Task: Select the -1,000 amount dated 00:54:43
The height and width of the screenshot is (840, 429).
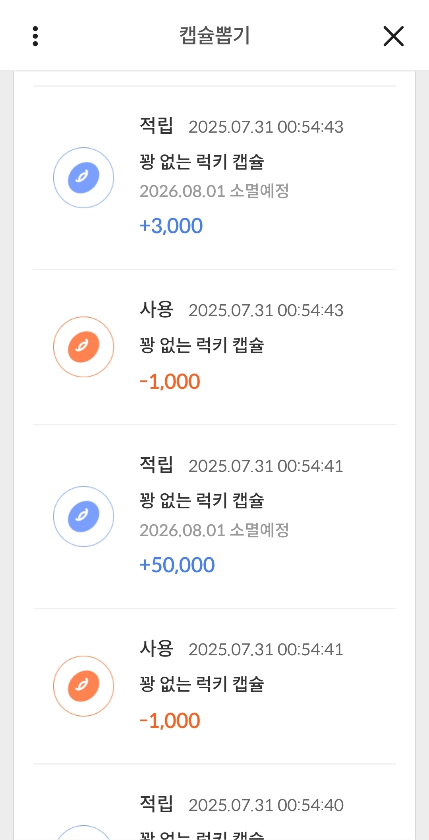Action: click(x=170, y=382)
